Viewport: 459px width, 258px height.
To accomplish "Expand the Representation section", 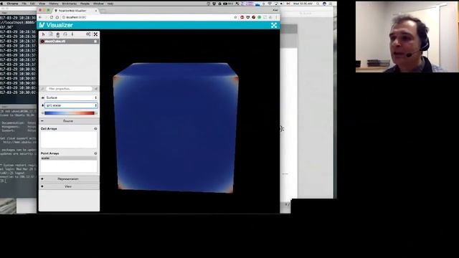I will (69, 178).
